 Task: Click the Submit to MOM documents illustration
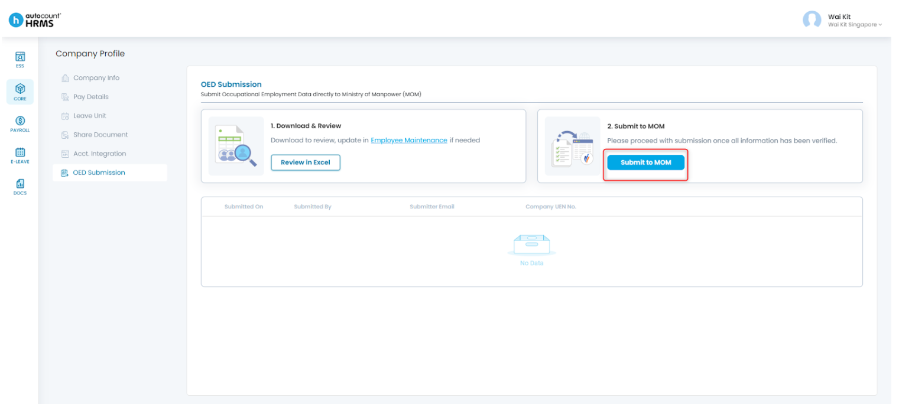[572, 146]
